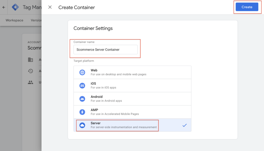Select the Server target platform row

pyautogui.click(x=132, y=125)
